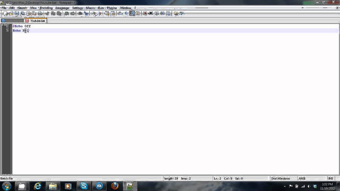The height and width of the screenshot is (191, 340).
Task: Toggle the Show All Characters button
Action: click(x=126, y=13)
